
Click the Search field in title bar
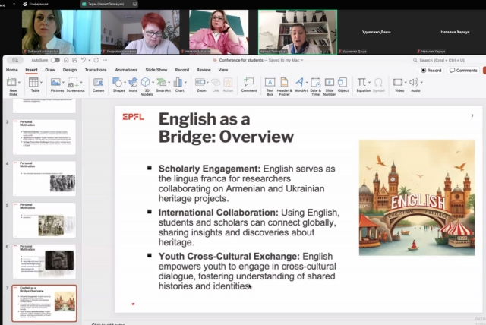click(x=448, y=60)
